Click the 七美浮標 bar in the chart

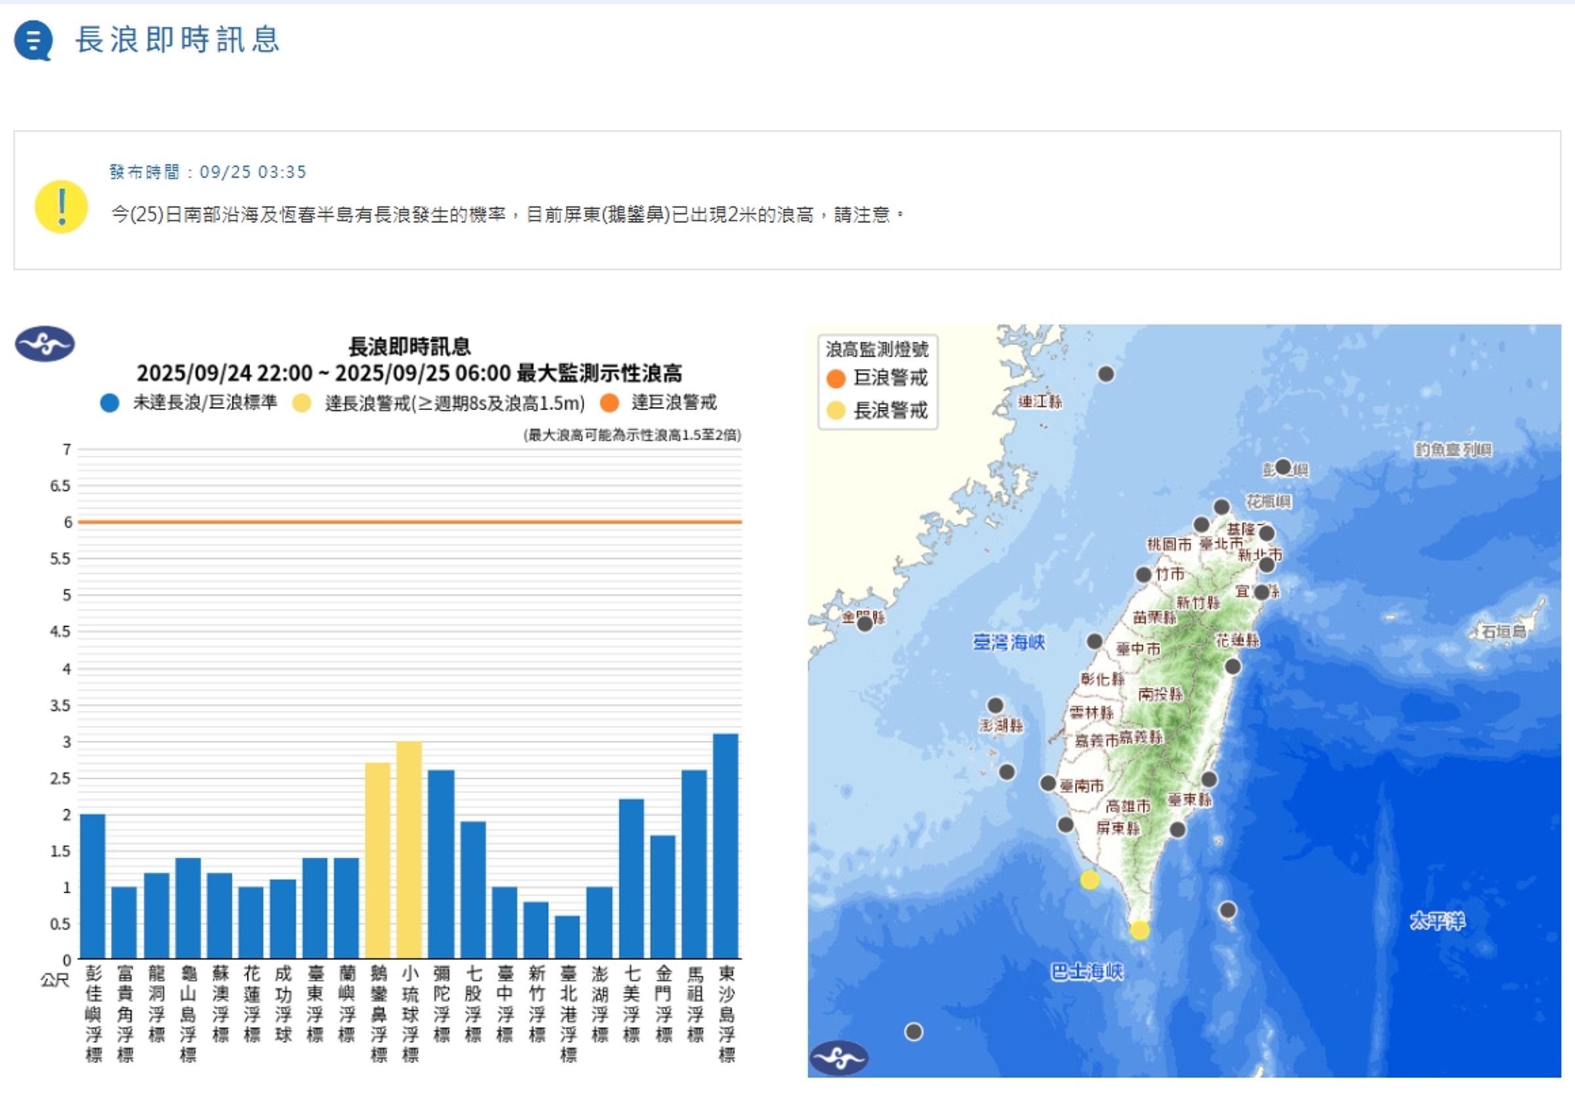click(631, 879)
